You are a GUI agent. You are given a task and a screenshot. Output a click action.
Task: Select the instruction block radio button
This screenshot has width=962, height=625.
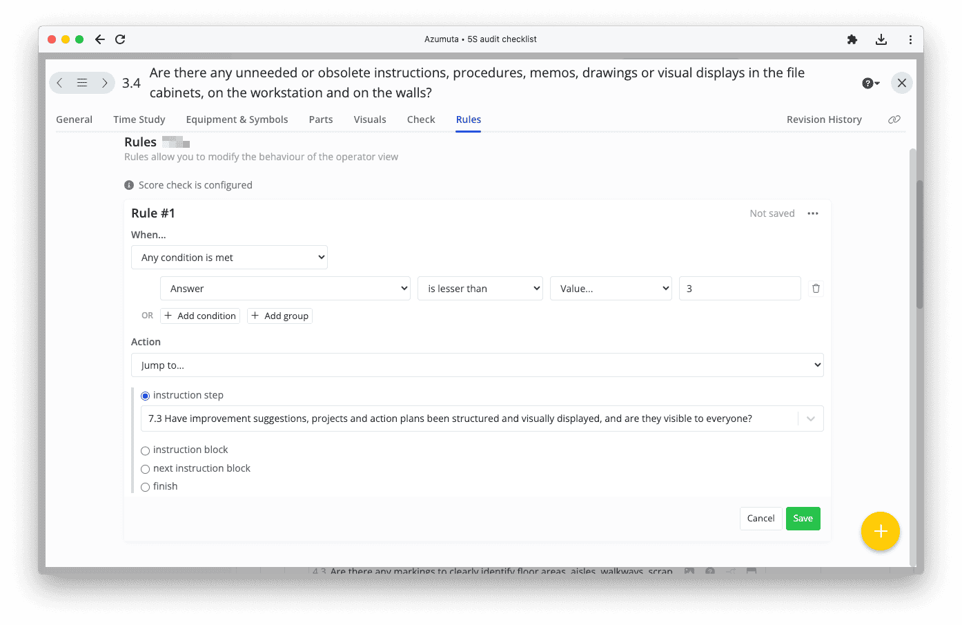pyautogui.click(x=146, y=450)
